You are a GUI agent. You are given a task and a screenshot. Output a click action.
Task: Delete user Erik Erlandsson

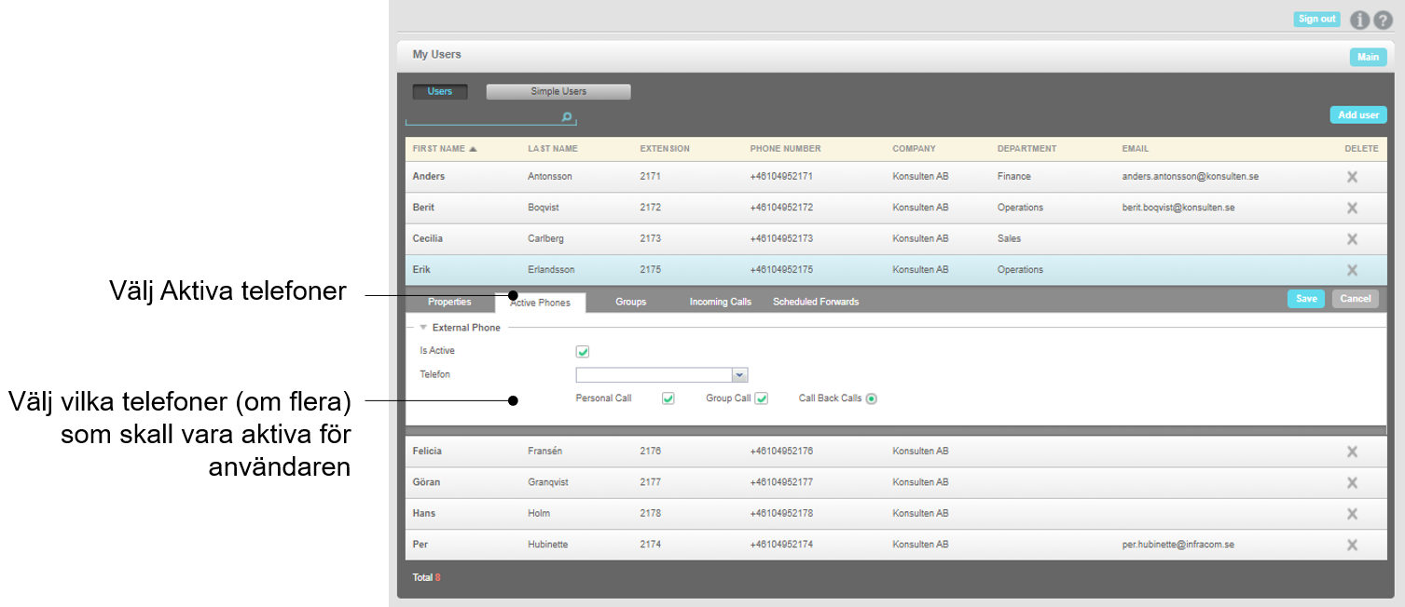(x=1352, y=270)
